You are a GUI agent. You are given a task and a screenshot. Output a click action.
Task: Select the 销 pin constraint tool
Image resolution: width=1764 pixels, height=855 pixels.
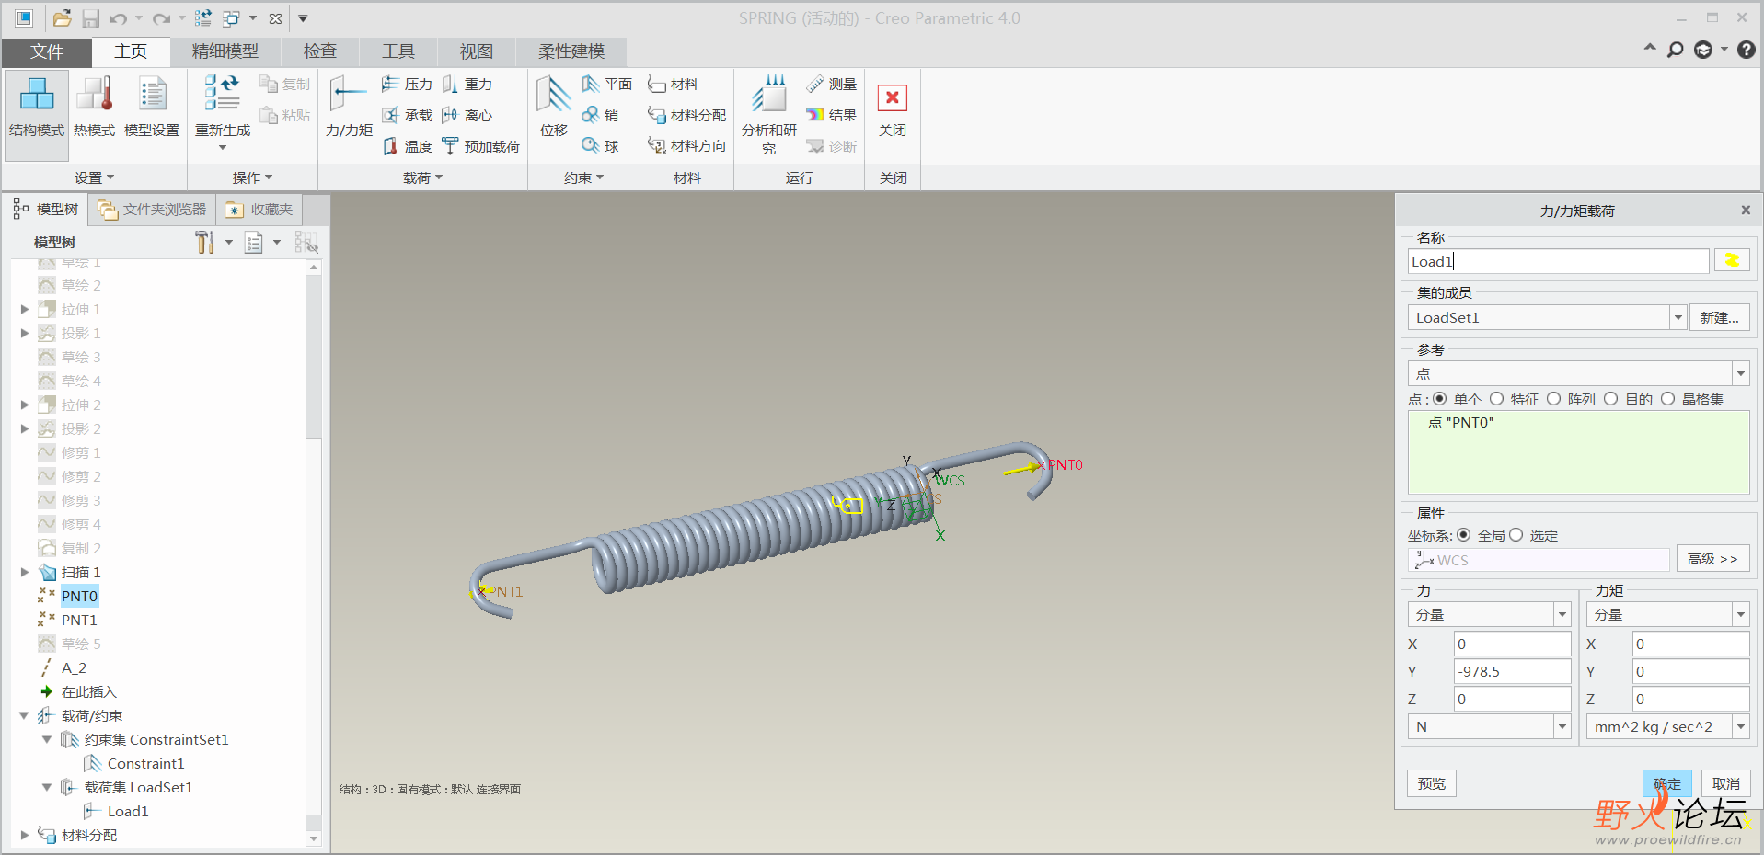[x=600, y=115]
